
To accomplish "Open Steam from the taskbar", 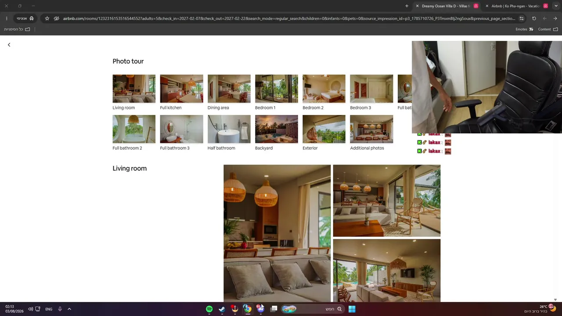I will pyautogui.click(x=222, y=309).
